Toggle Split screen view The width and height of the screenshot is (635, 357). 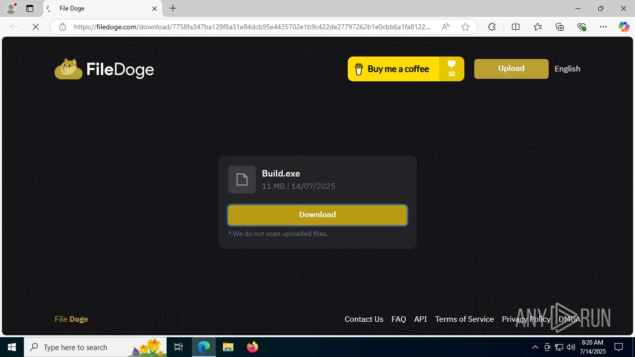click(515, 27)
